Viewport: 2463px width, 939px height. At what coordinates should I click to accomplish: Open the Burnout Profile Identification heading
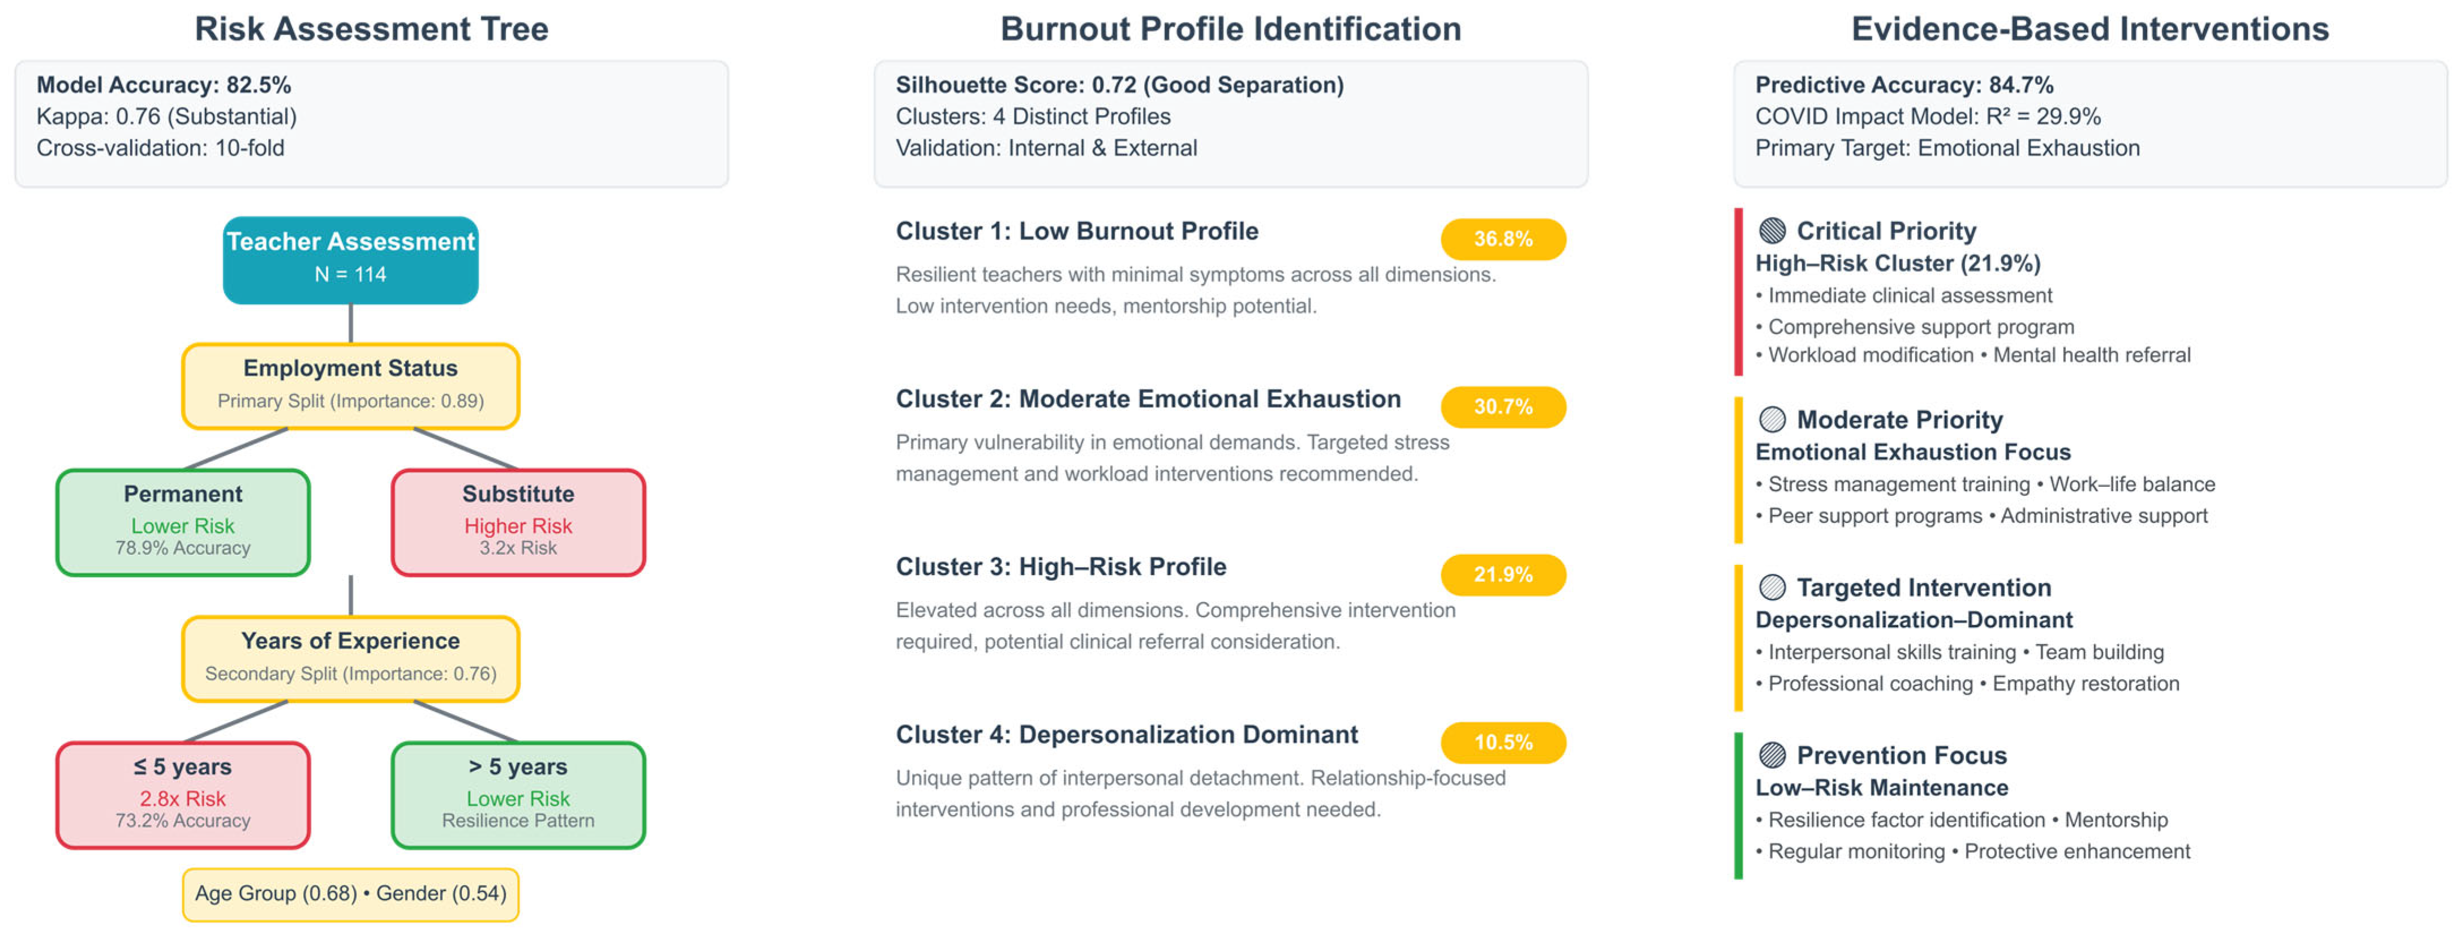1231,29
